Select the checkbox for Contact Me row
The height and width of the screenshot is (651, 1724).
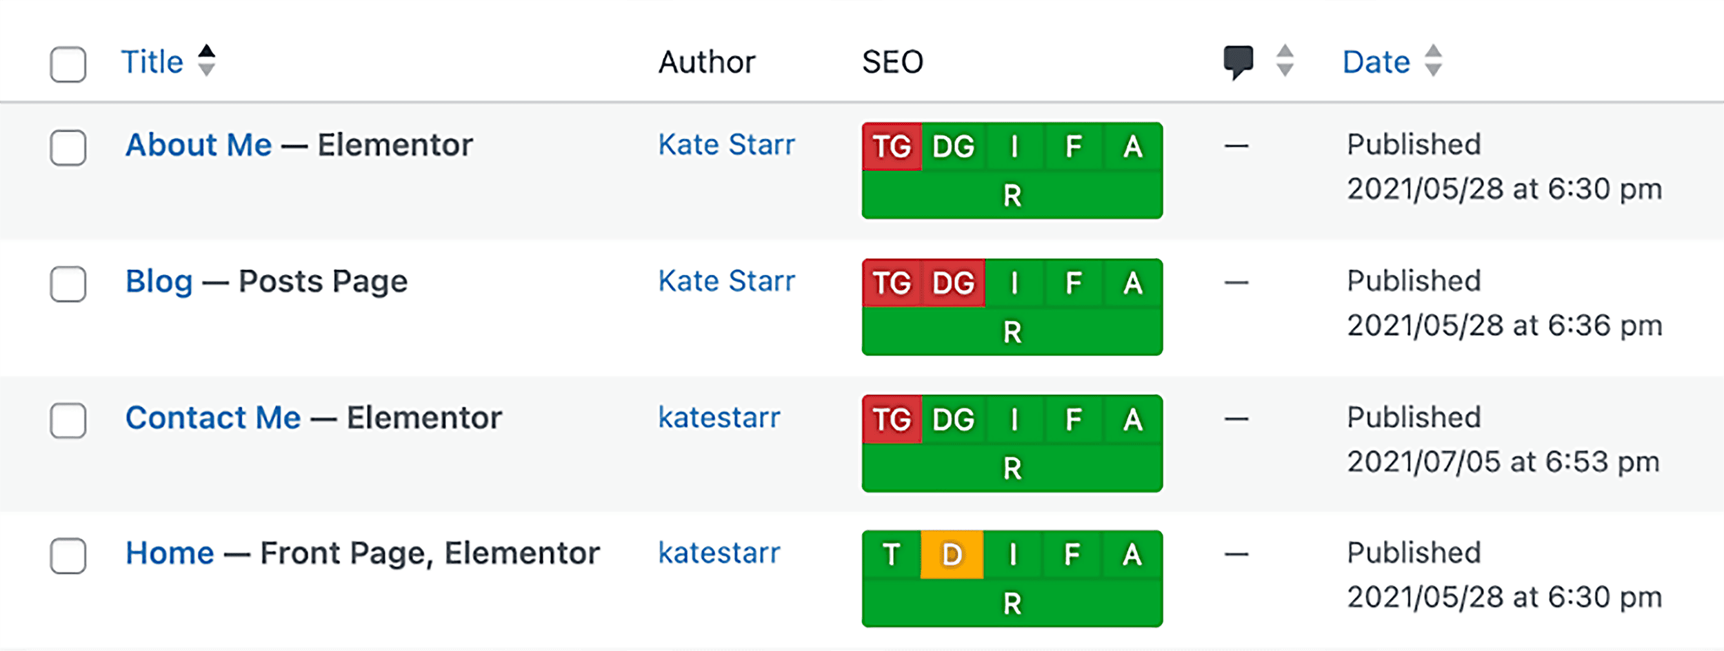(66, 419)
